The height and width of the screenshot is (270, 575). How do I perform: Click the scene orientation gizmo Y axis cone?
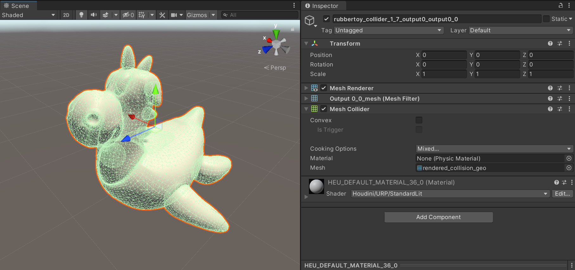(276, 34)
